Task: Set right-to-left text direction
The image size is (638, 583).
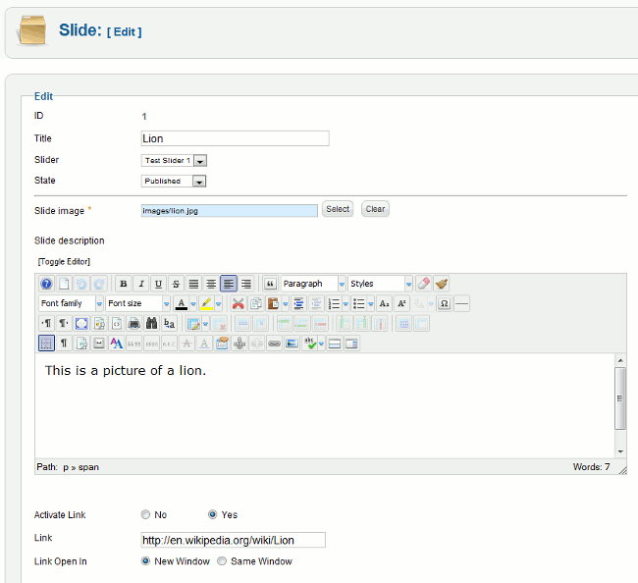Action: tap(64, 324)
